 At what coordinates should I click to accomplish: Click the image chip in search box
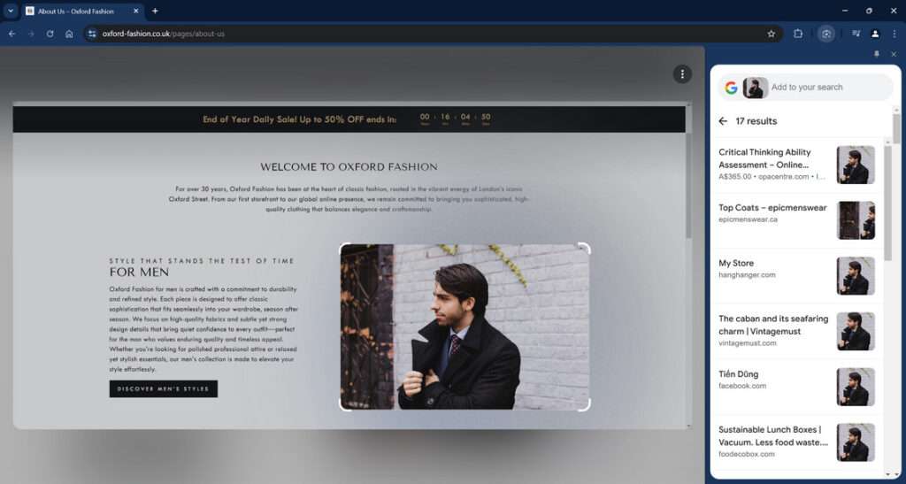pos(756,88)
